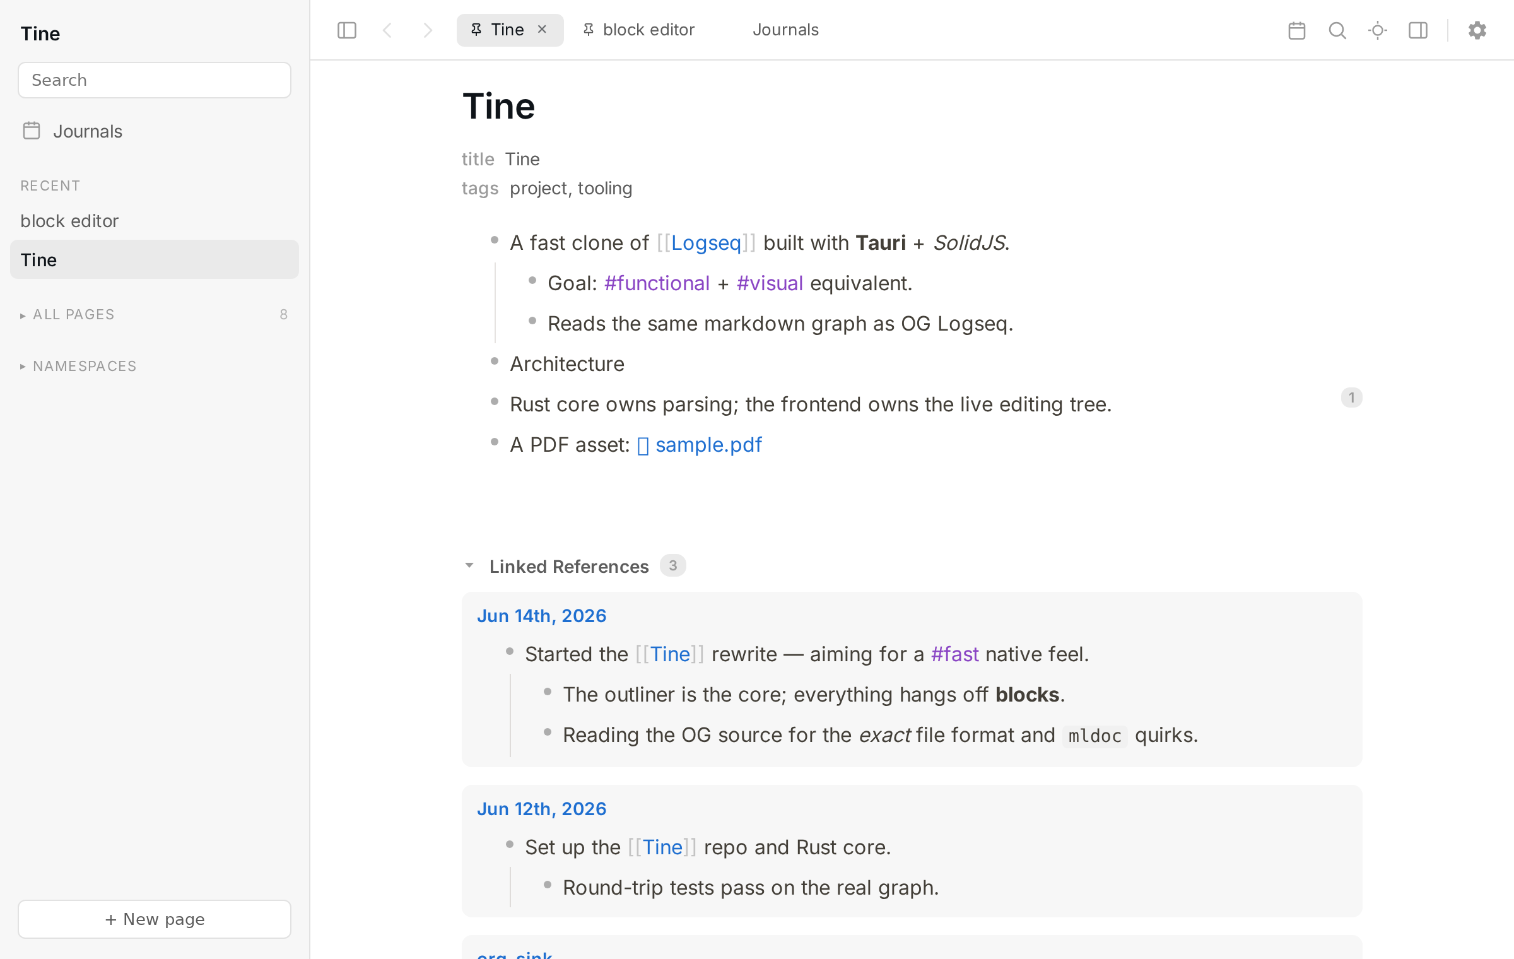Image resolution: width=1514 pixels, height=959 pixels.
Task: Select Tine in the recent list
Action: click(155, 259)
